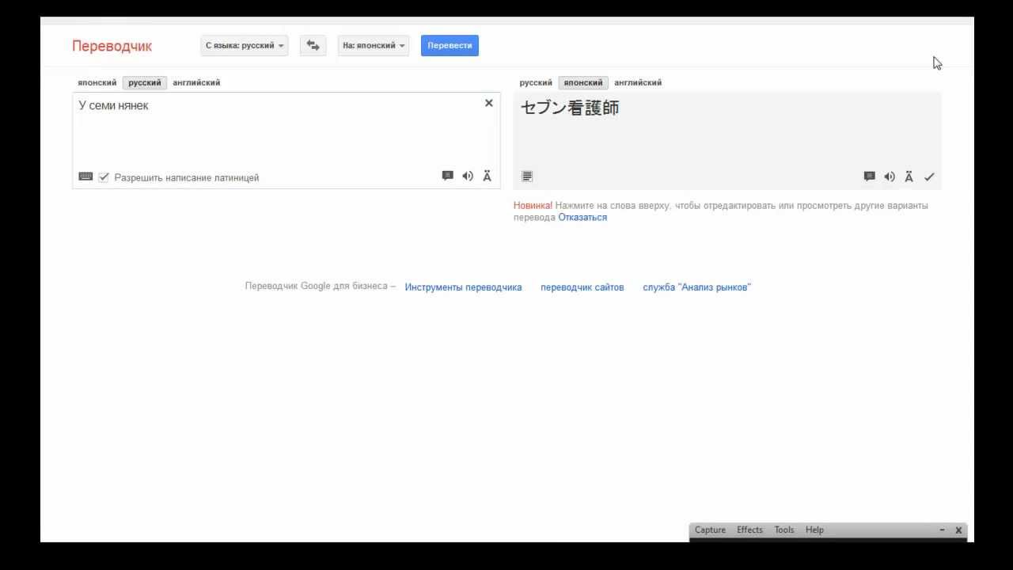The image size is (1013, 570).
Task: Open 'переводчик сайтов' link
Action: click(582, 287)
